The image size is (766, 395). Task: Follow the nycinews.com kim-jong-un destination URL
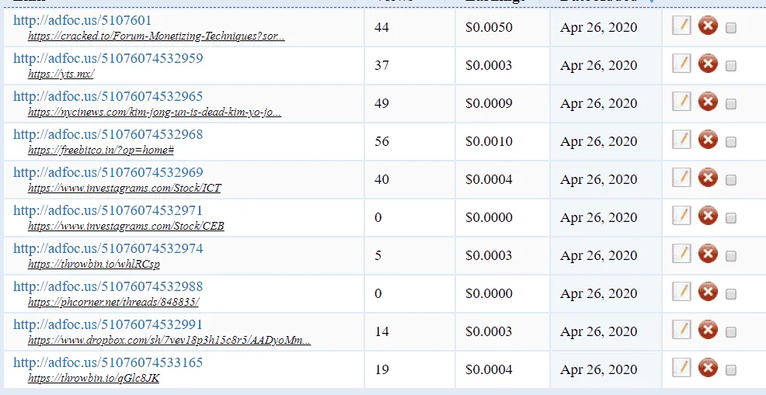(x=155, y=113)
